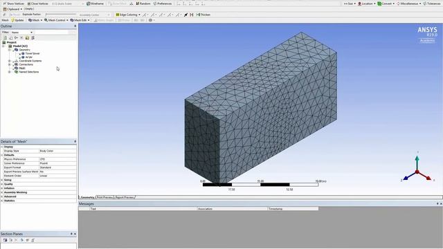Expand the Named Selections node
This screenshot has width=443, height=249.
[x=9, y=72]
